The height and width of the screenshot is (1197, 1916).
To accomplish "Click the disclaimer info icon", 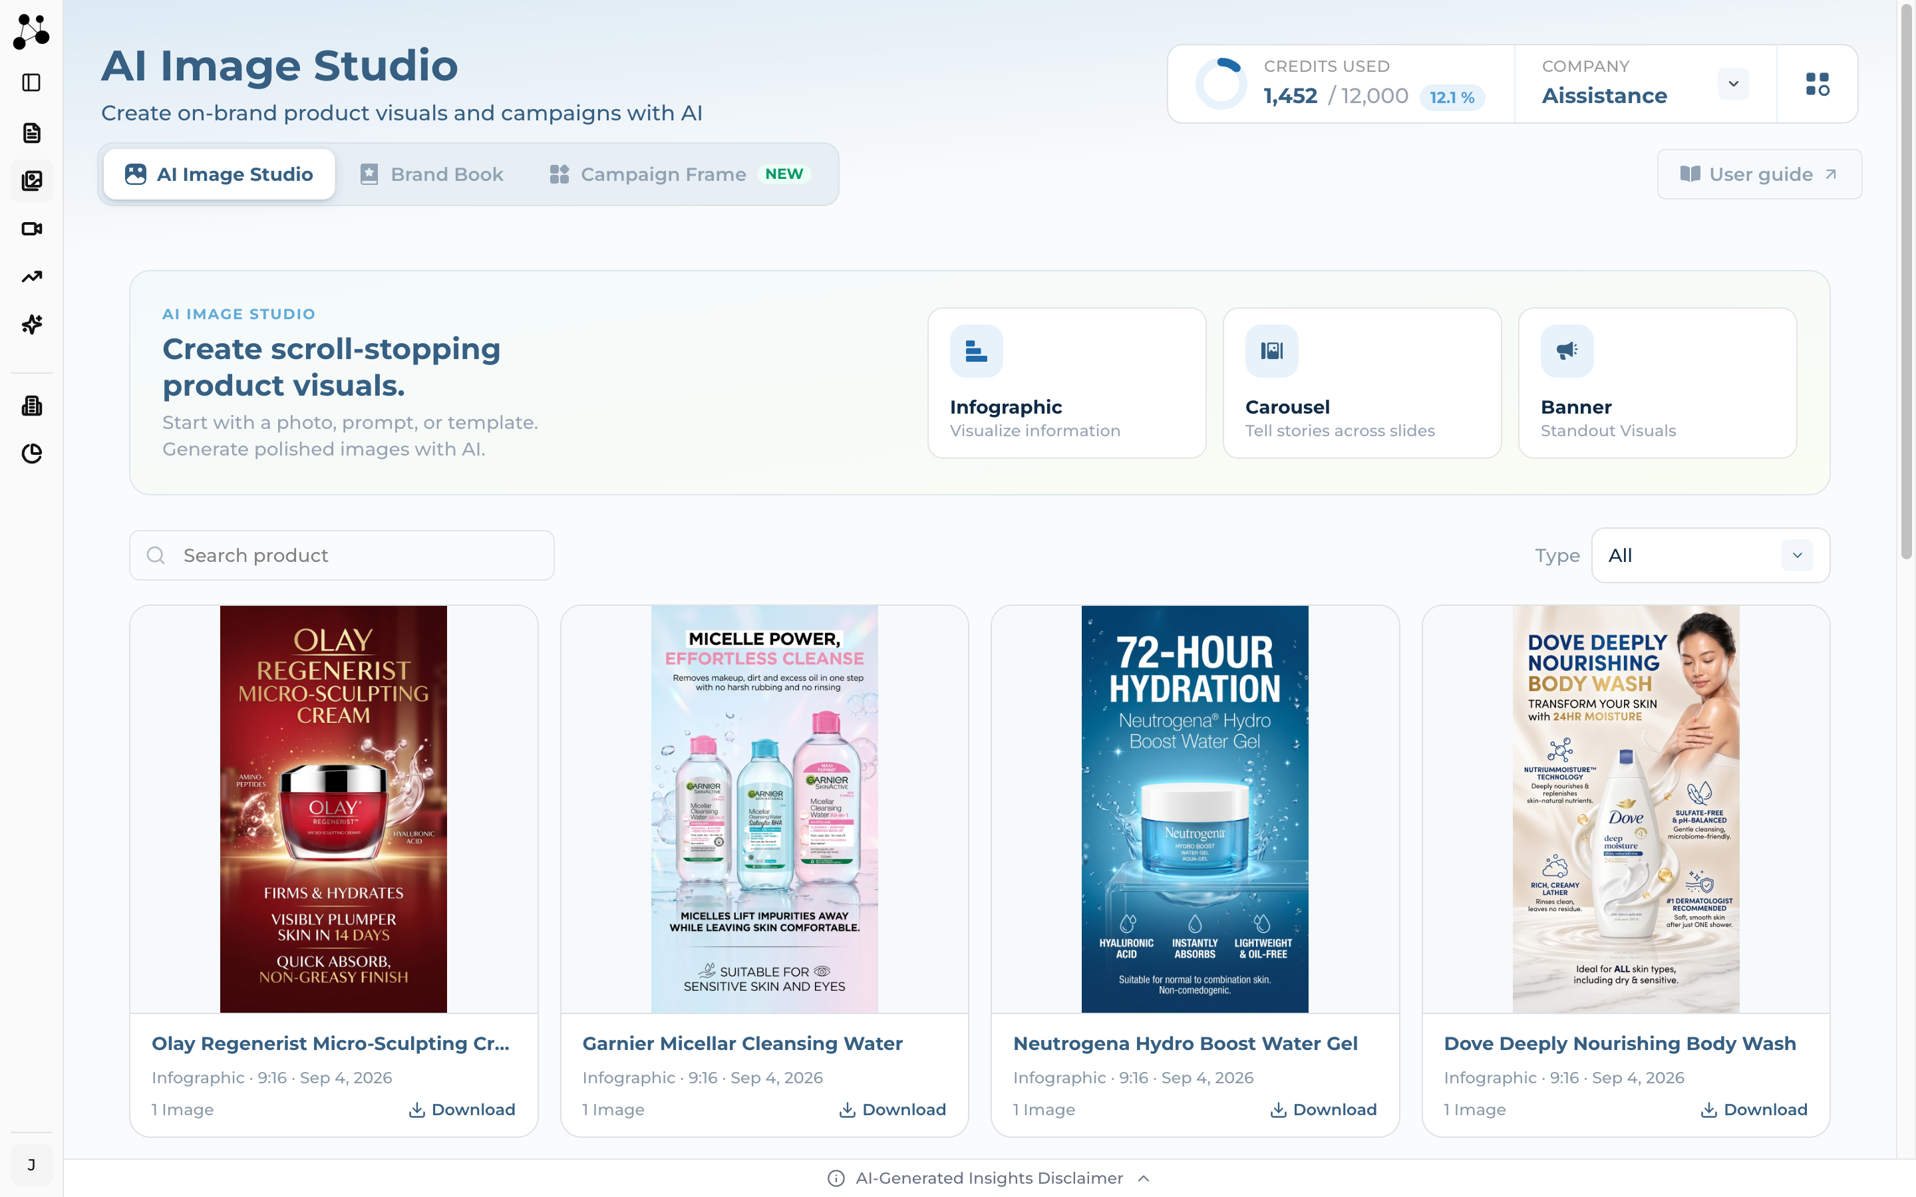I will pyautogui.click(x=836, y=1179).
